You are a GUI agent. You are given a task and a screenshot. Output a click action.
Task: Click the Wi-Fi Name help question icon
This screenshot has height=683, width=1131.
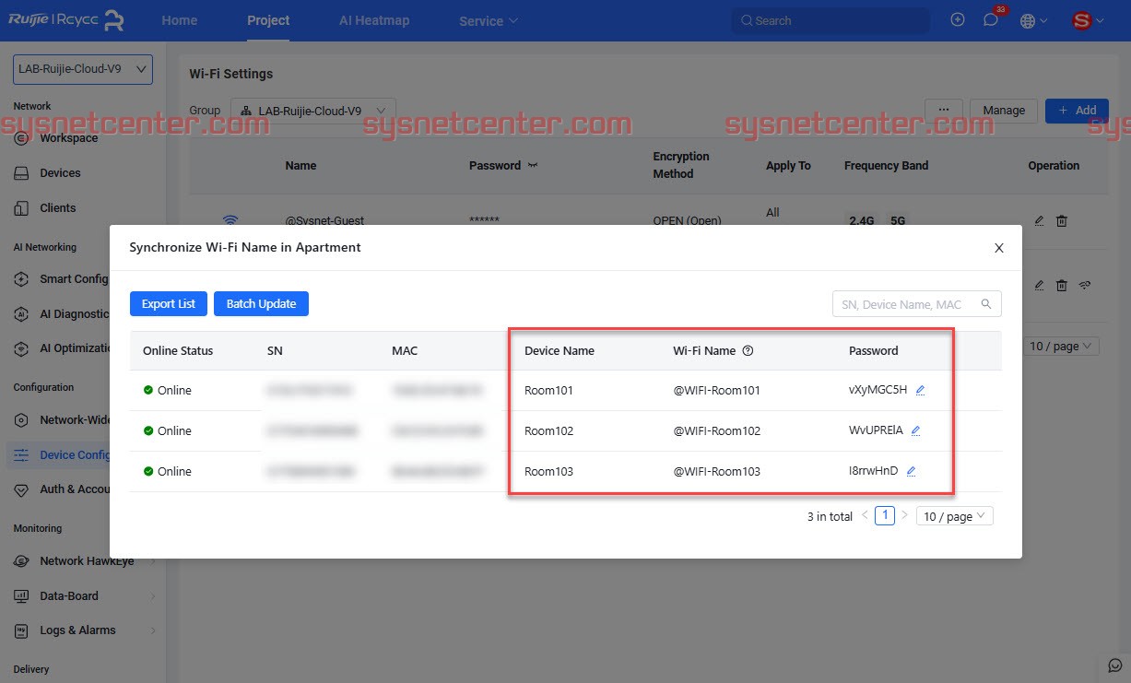[748, 350]
